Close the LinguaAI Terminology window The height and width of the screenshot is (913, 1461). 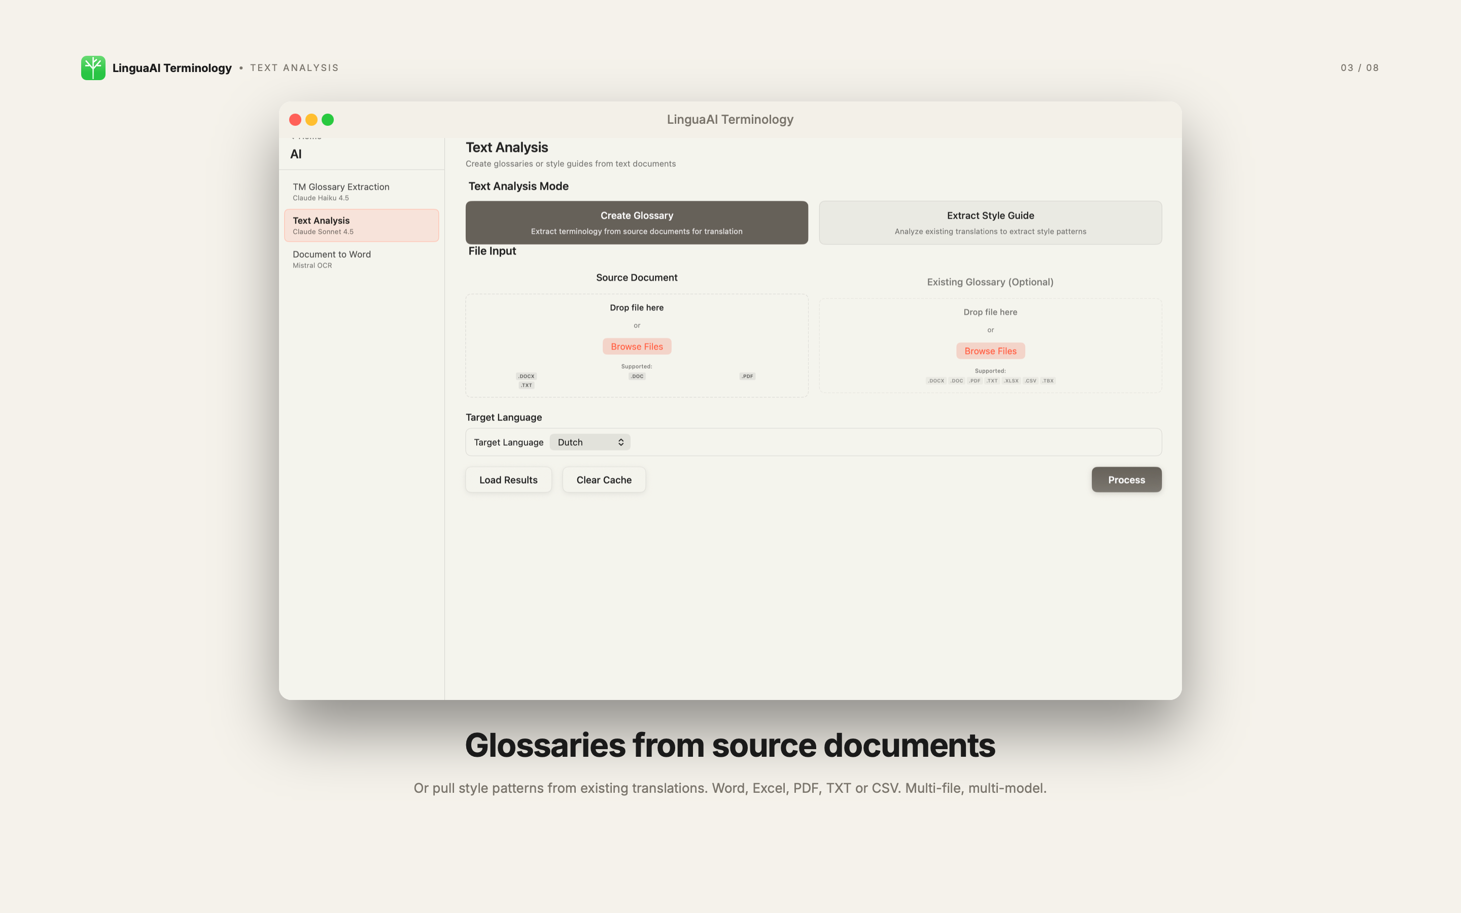point(295,120)
